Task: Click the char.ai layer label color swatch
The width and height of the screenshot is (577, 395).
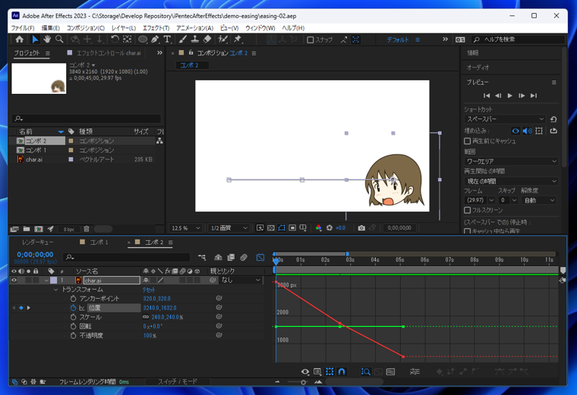Action: tap(54, 280)
